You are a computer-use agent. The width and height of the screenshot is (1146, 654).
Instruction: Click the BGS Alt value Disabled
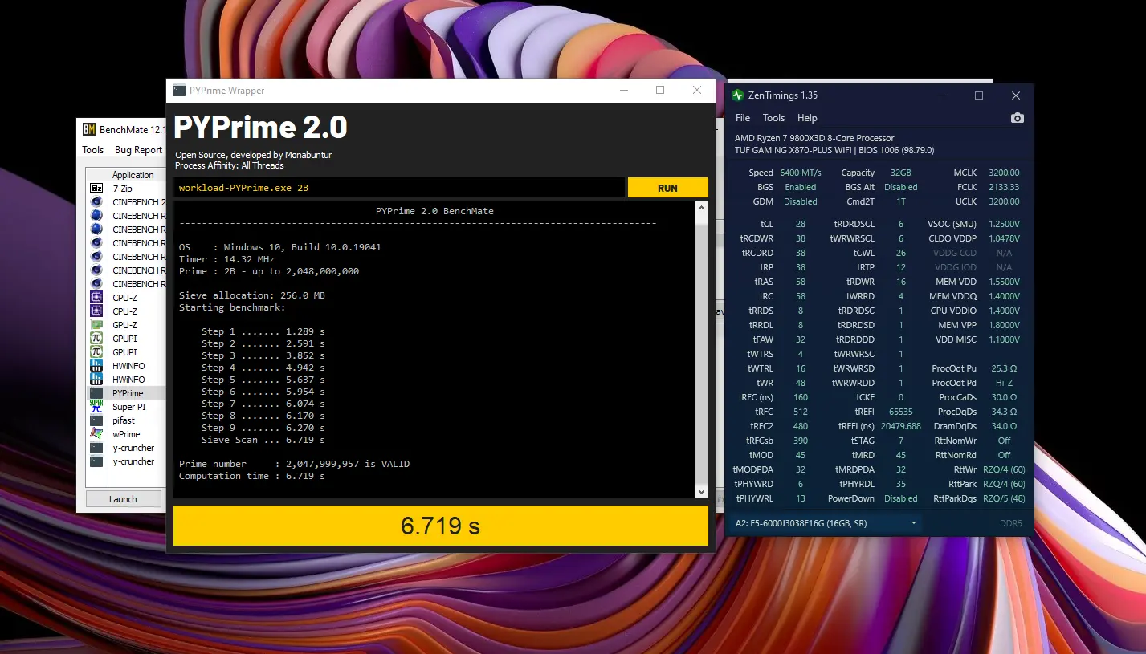coord(901,187)
